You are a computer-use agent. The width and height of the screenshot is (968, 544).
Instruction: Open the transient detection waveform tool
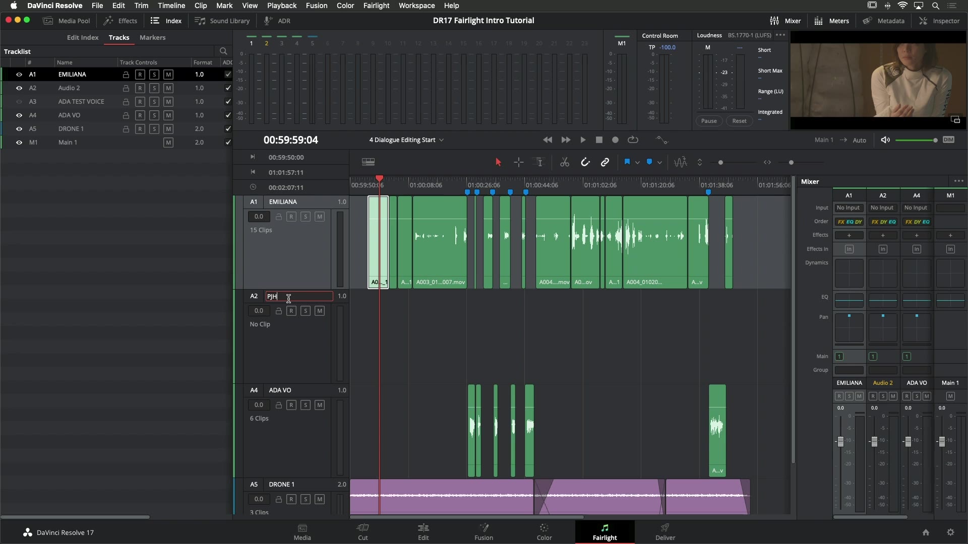(x=680, y=162)
